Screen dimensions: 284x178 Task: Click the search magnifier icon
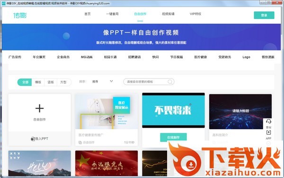(x=170, y=82)
